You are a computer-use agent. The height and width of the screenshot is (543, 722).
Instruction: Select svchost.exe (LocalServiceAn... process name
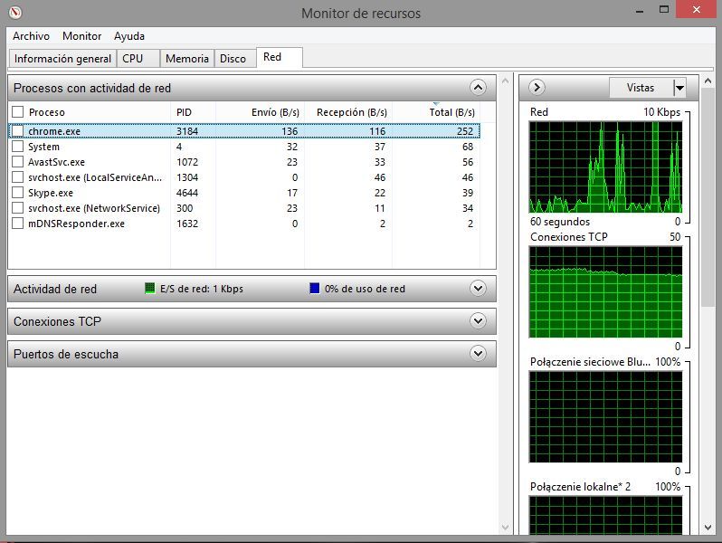(x=95, y=177)
